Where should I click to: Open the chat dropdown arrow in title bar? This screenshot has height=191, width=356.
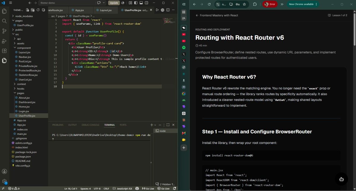tap(103, 3)
